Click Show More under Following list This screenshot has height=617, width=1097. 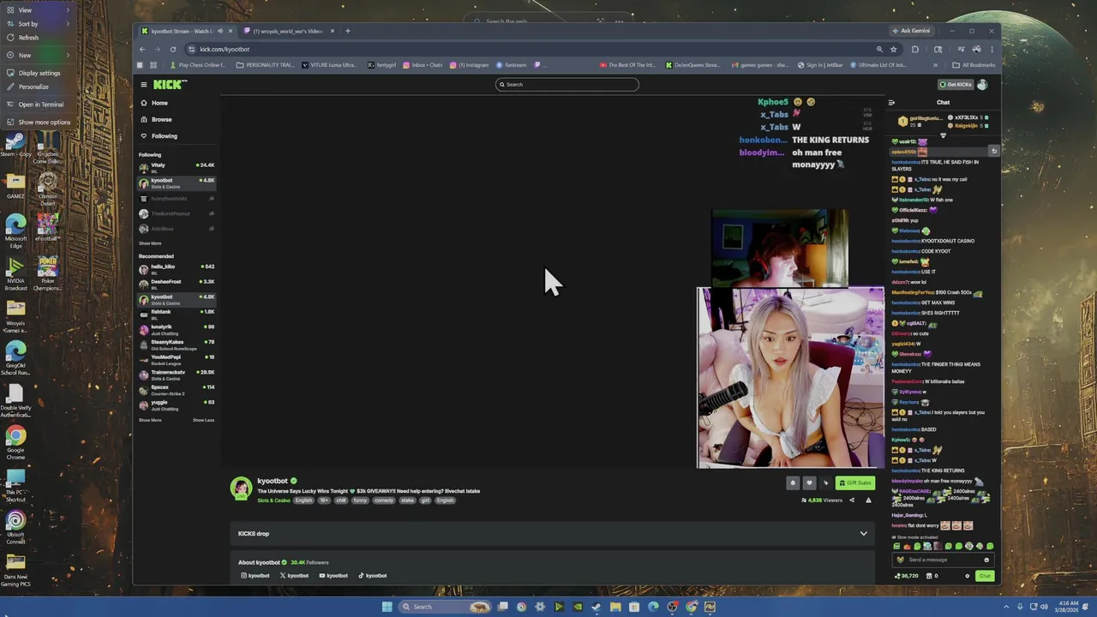[150, 243]
